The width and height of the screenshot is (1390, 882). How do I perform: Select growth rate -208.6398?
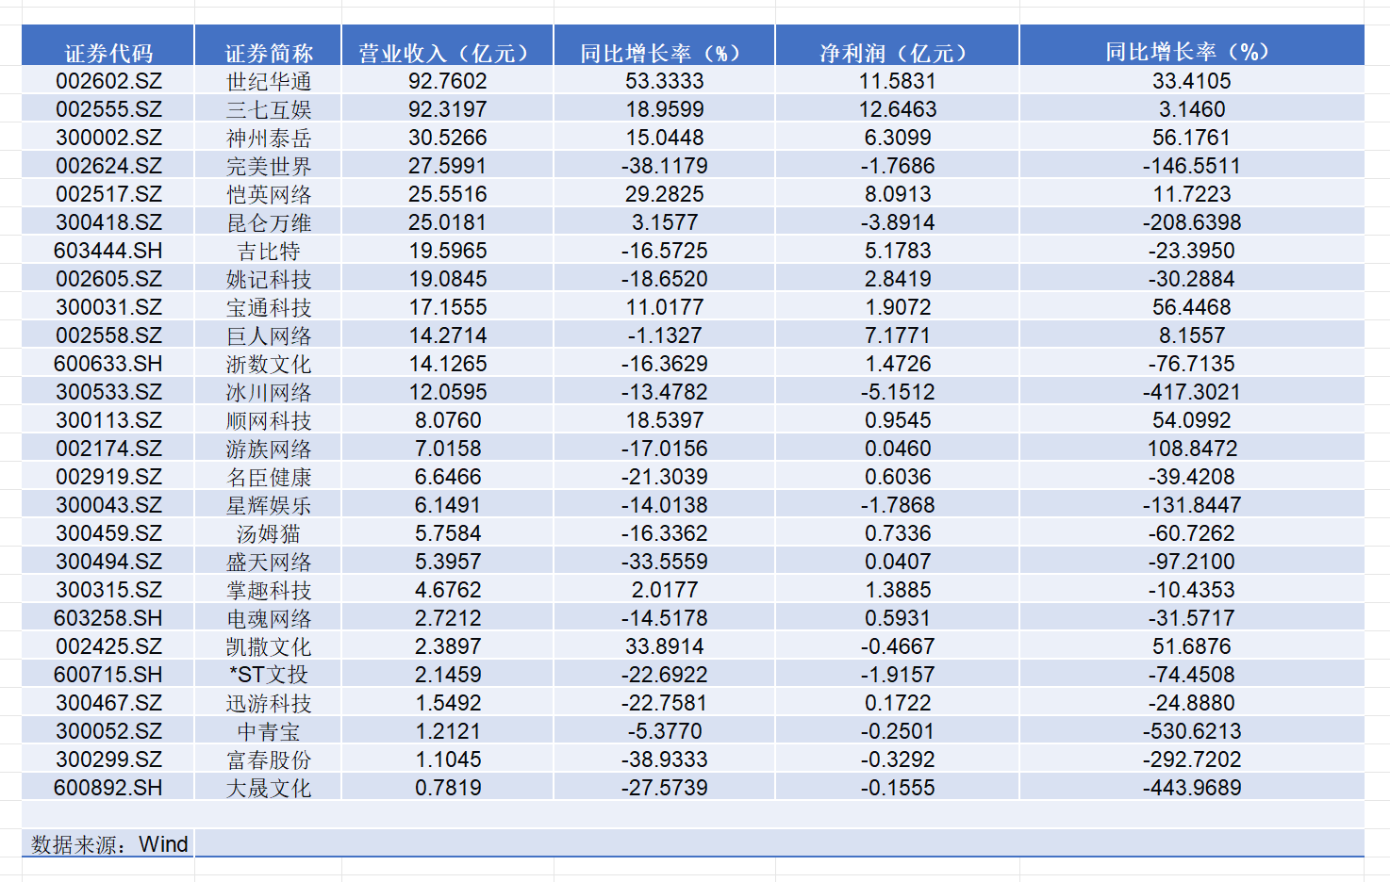click(1192, 222)
